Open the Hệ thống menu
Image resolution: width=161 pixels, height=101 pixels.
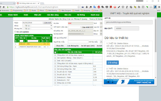point(81,15)
